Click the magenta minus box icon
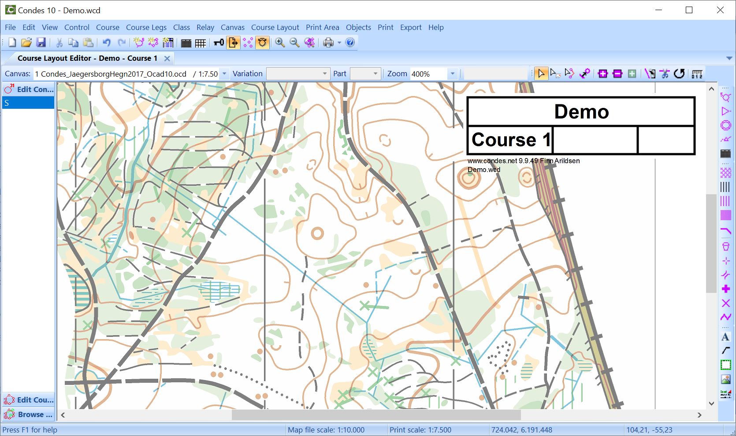This screenshot has width=736, height=436. pos(617,74)
